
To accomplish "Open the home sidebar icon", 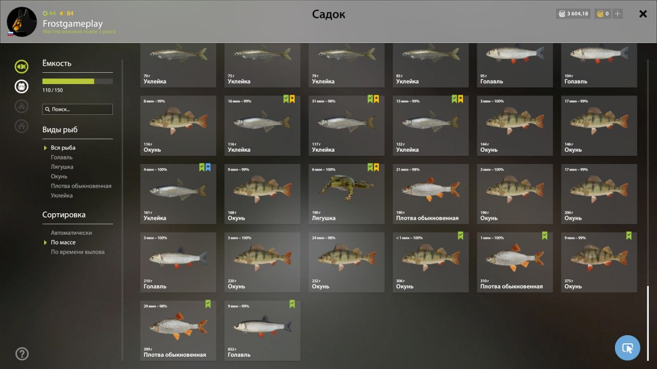I will 22,126.
